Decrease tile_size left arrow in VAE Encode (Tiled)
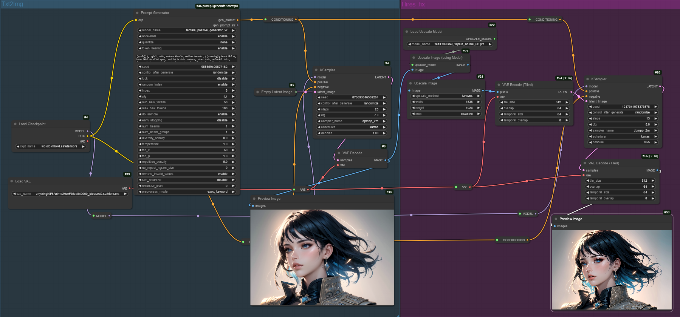Image resolution: width=680 pixels, height=317 pixels. click(x=502, y=102)
